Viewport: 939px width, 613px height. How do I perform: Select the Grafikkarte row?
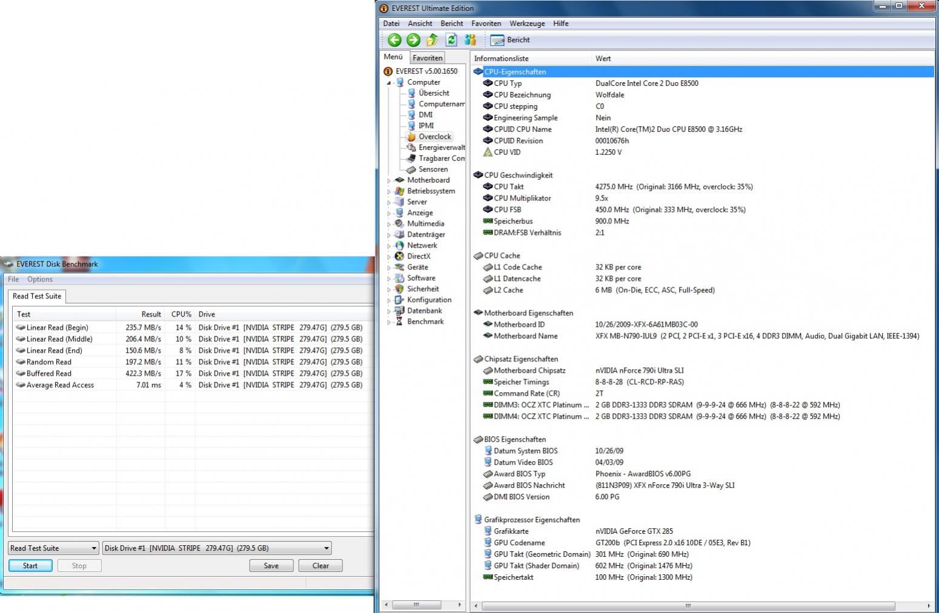click(x=703, y=532)
